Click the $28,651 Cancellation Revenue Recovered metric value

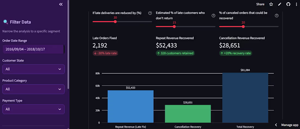tap(230, 45)
